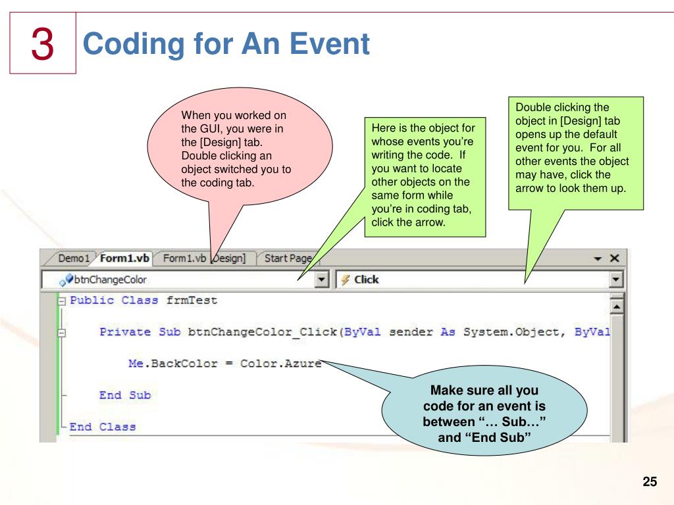Click the editor split bar above scrollbar
This screenshot has width=674, height=505.
[x=616, y=296]
